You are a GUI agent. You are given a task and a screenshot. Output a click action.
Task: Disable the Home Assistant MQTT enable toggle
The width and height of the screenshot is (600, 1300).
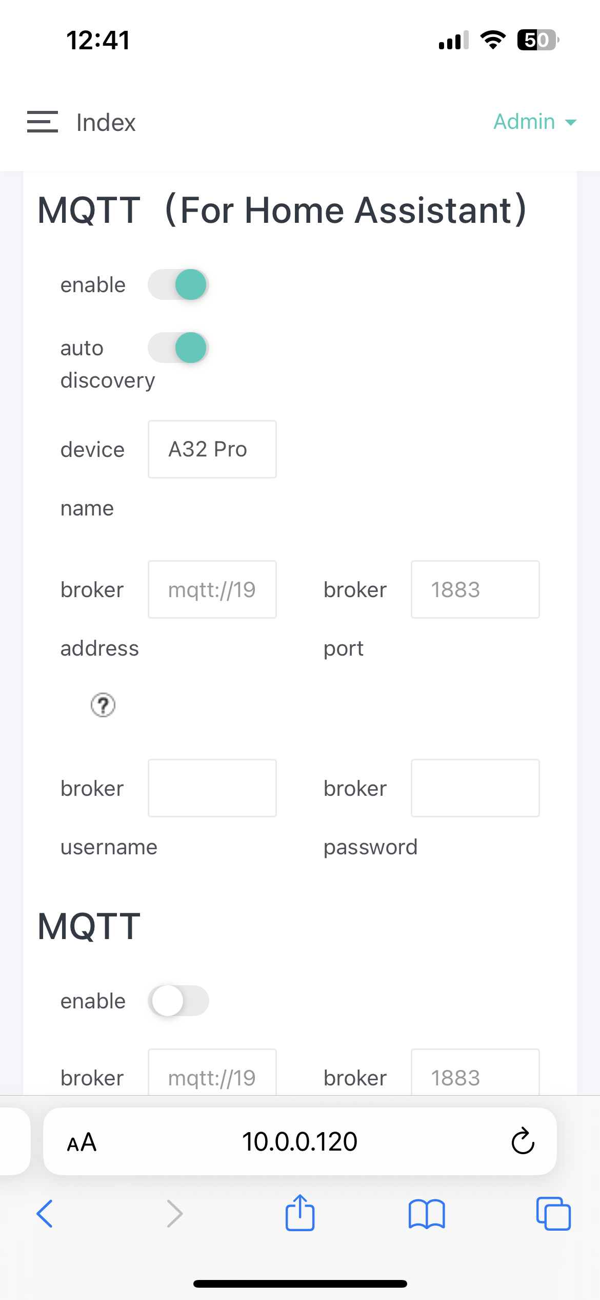coord(178,284)
